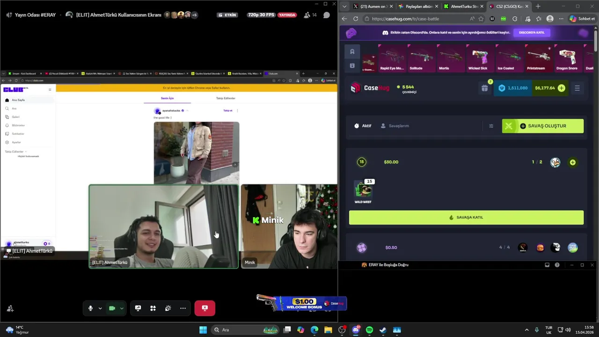Click the +5 extra participants badge

click(x=194, y=15)
